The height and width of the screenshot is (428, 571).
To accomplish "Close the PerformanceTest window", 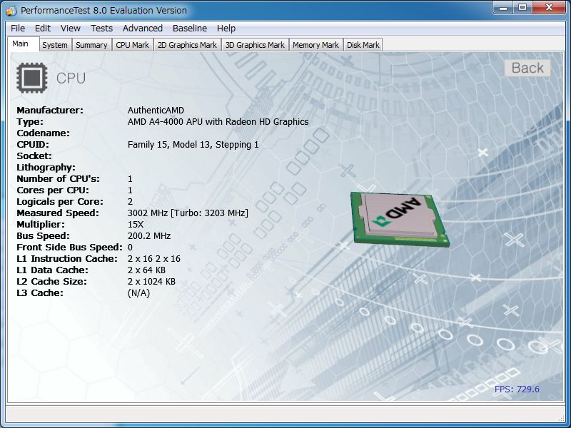I will click(x=549, y=8).
